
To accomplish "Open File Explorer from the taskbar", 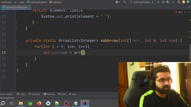I will tap(21, 103).
